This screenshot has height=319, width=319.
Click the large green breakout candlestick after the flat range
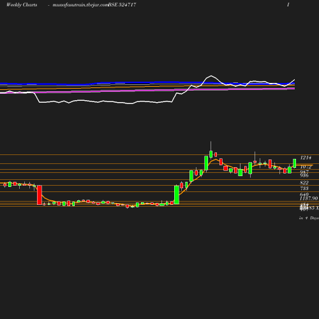(177, 195)
